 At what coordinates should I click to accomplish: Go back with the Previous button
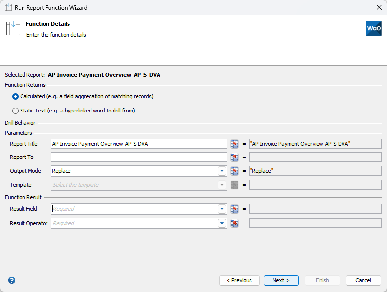coord(239,281)
